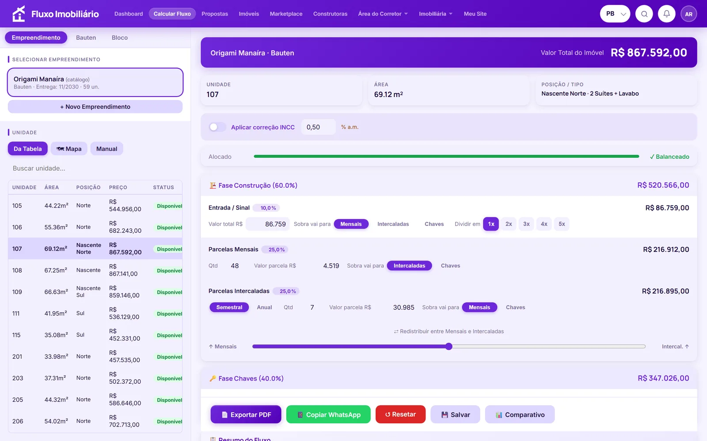
Task: Click the green Alocado progress bar
Action: point(446,156)
